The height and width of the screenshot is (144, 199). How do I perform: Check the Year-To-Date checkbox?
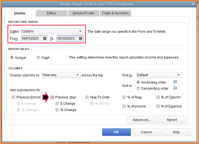coord(87,97)
